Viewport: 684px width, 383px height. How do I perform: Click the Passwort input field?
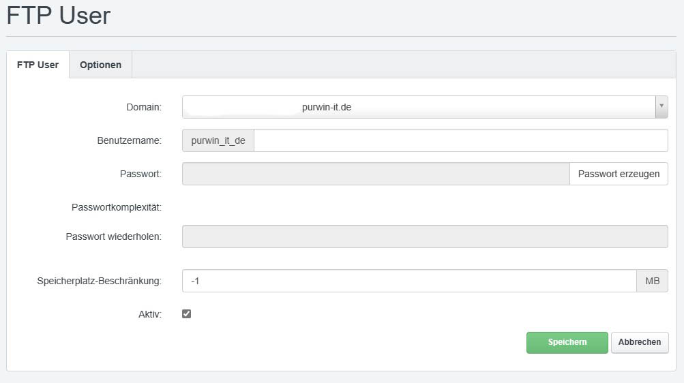(376, 174)
